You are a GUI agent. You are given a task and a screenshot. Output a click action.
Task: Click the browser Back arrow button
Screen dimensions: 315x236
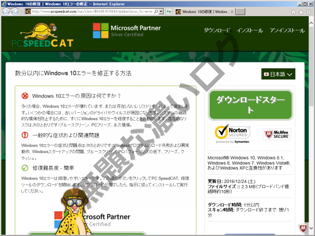pyautogui.click(x=6, y=12)
